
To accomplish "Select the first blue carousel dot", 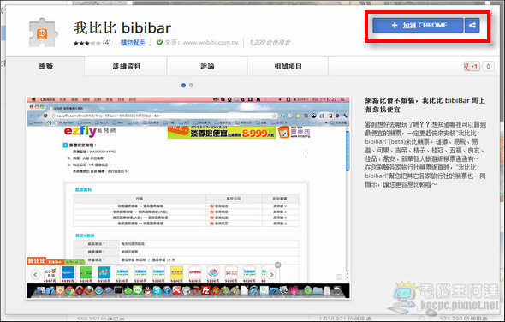I will click(183, 86).
